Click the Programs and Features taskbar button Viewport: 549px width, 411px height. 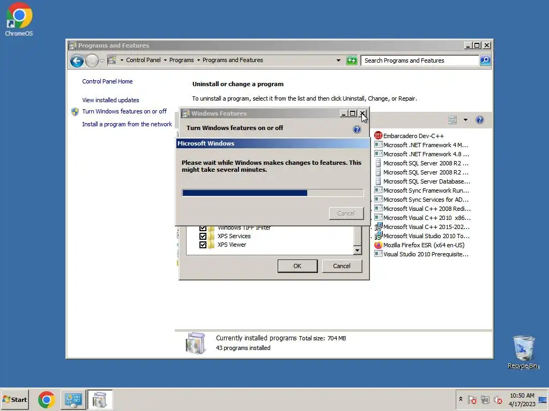point(100,400)
